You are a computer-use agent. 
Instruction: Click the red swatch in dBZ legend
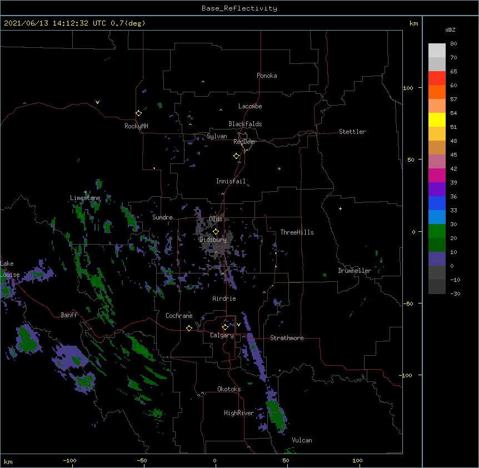click(x=437, y=78)
